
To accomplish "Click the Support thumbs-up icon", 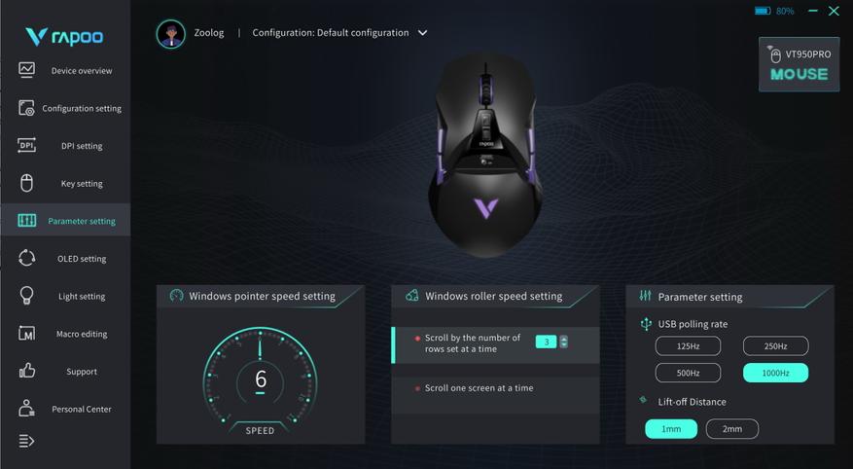I will (26, 371).
